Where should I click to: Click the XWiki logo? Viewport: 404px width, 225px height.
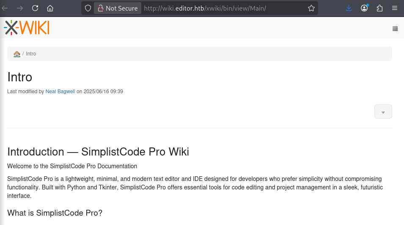coord(27,28)
